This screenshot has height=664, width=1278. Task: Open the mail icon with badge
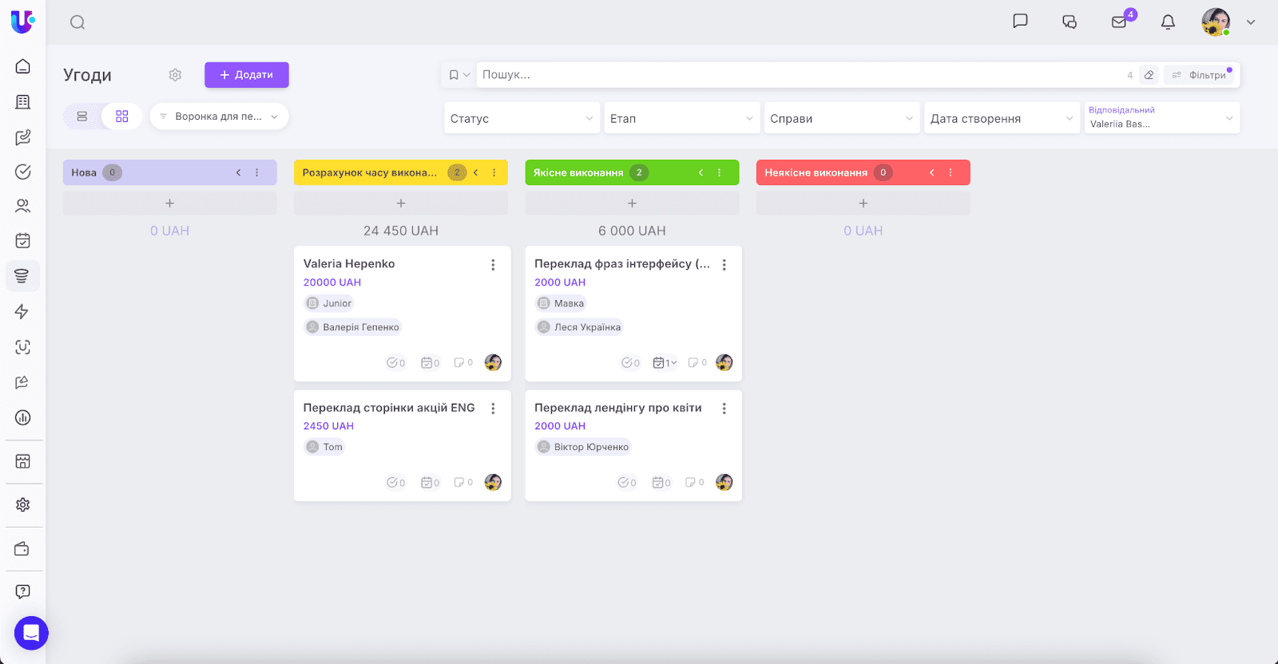[x=1119, y=22]
